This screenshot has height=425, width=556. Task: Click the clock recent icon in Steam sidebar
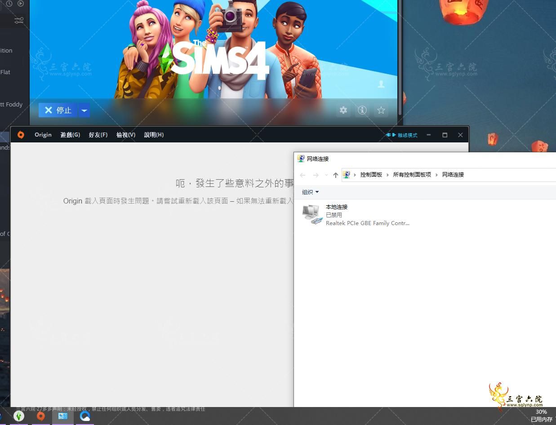(9, 4)
